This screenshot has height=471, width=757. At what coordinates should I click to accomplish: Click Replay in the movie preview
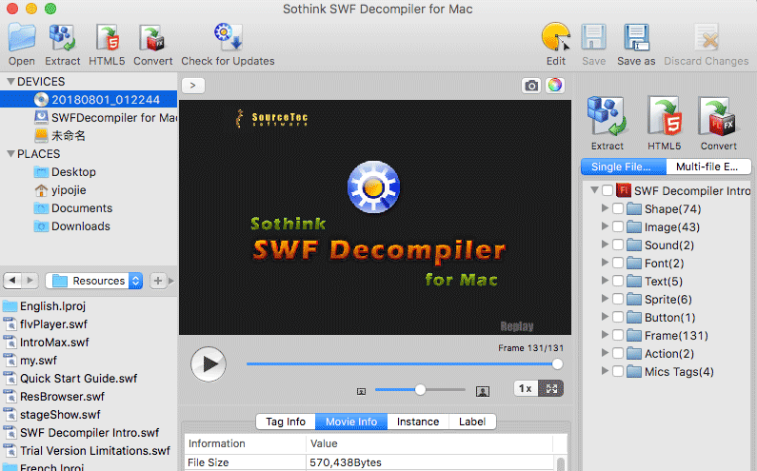pyautogui.click(x=517, y=326)
